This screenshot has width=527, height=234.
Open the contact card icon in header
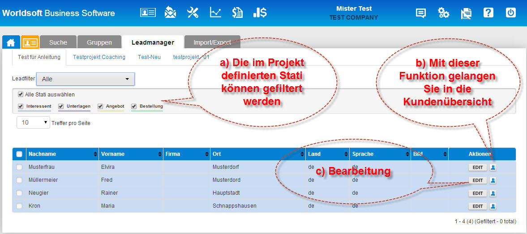[x=148, y=13]
